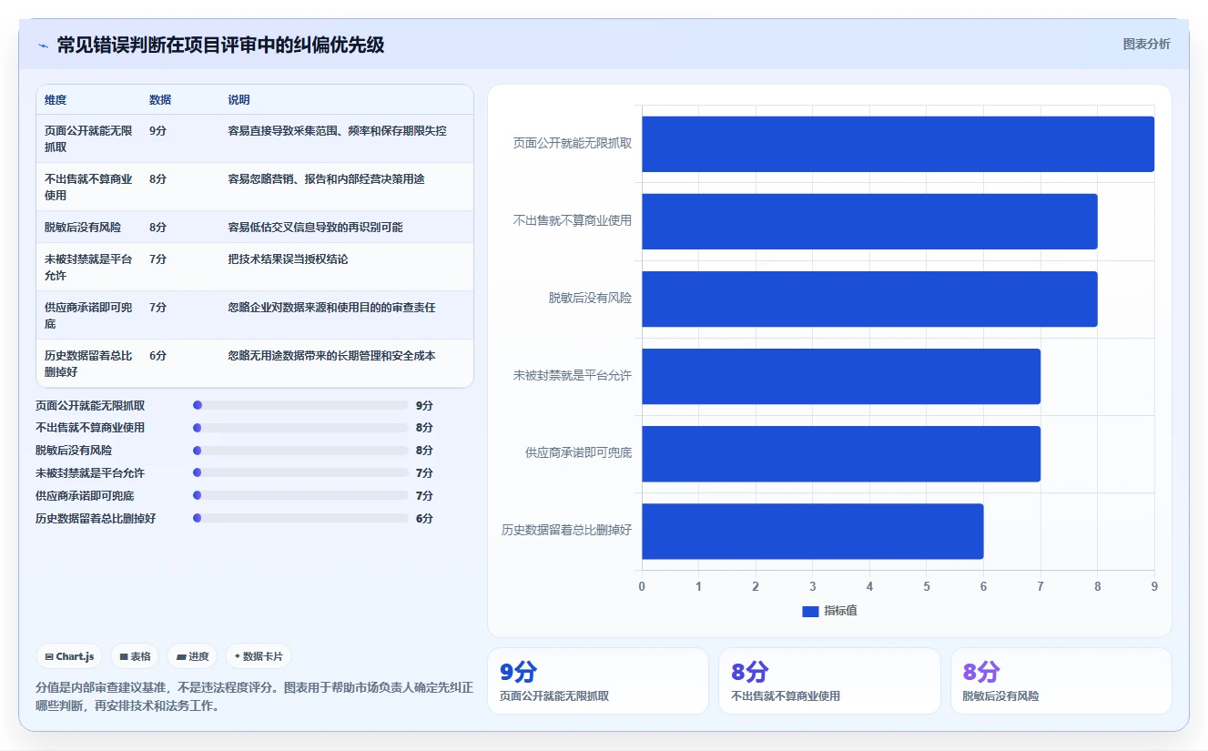Select the 表格 chip
The image size is (1208, 751).
135,656
